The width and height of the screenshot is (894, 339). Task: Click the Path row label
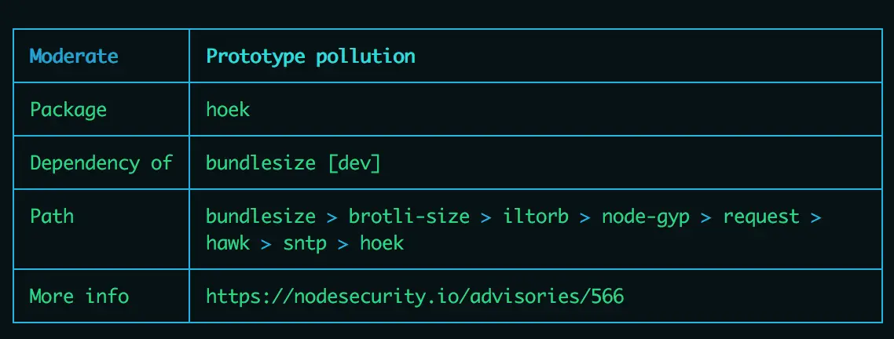pos(52,217)
